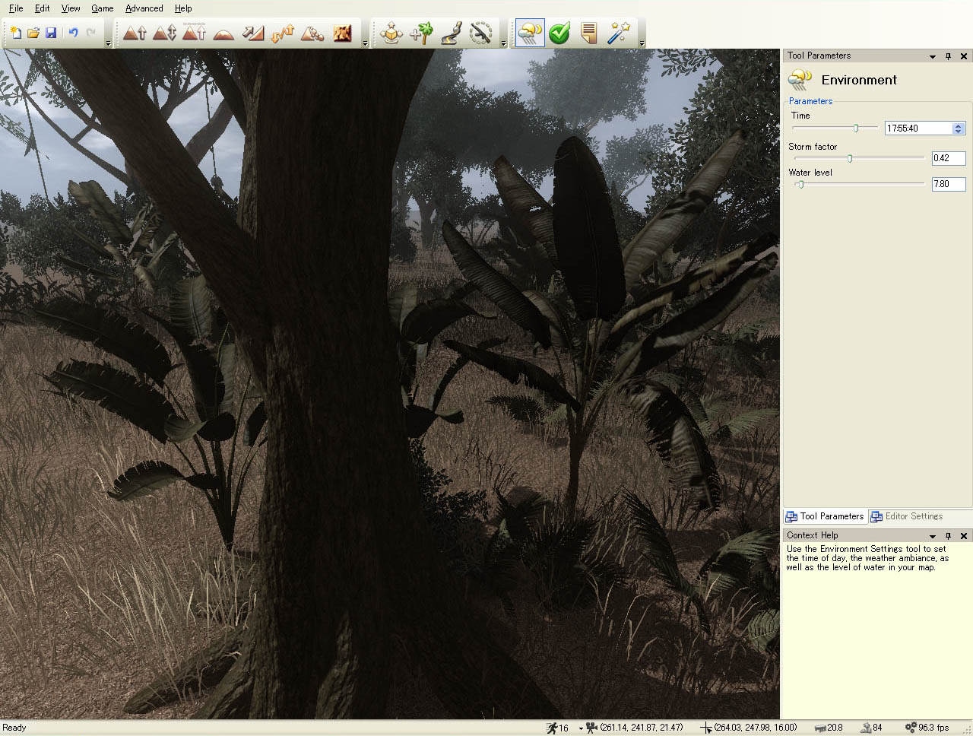
Task: Select the Vegetation tool (palm tree)
Action: coord(421,33)
